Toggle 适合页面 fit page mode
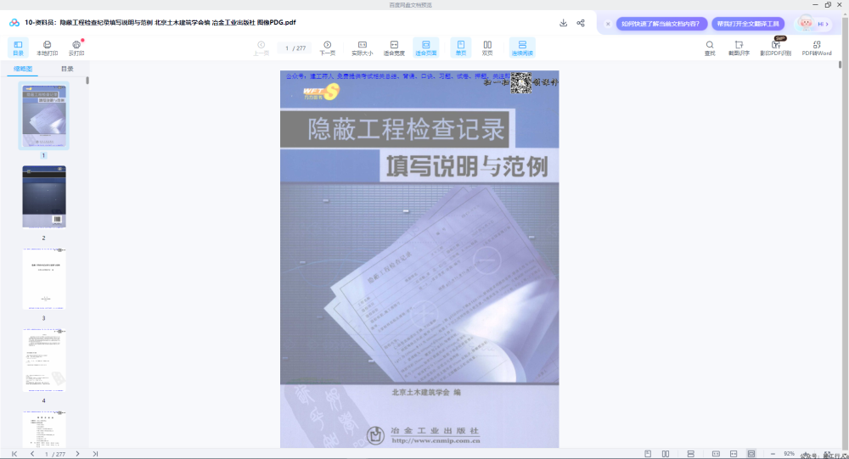Viewport: 849px width, 459px height. pyautogui.click(x=425, y=48)
